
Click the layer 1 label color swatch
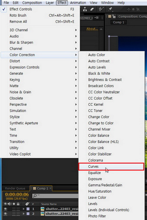point(28,209)
